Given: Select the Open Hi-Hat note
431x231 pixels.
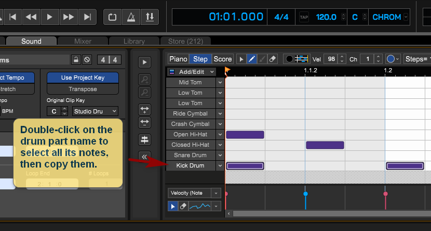Looking at the screenshot, I should click(245, 135).
